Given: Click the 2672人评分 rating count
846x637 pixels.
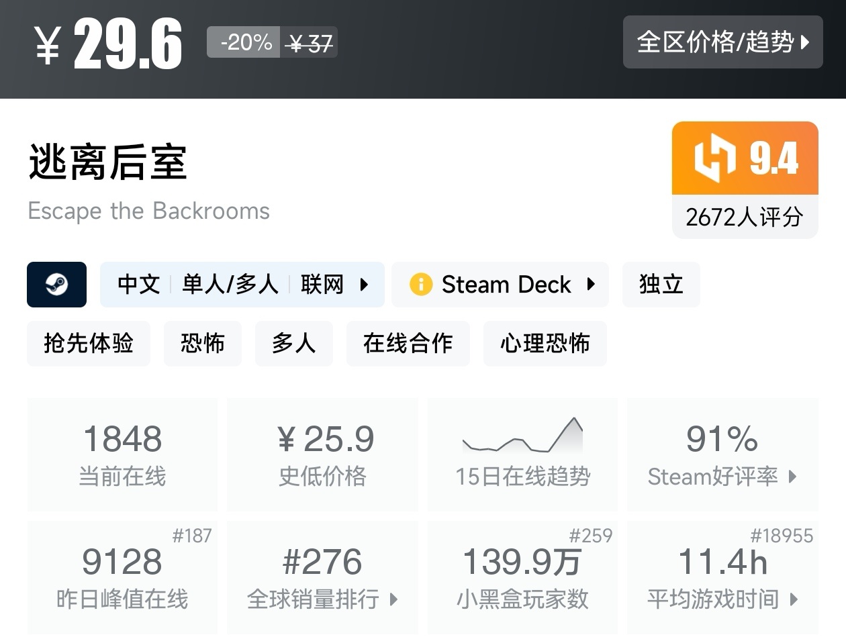Looking at the screenshot, I should 745,217.
